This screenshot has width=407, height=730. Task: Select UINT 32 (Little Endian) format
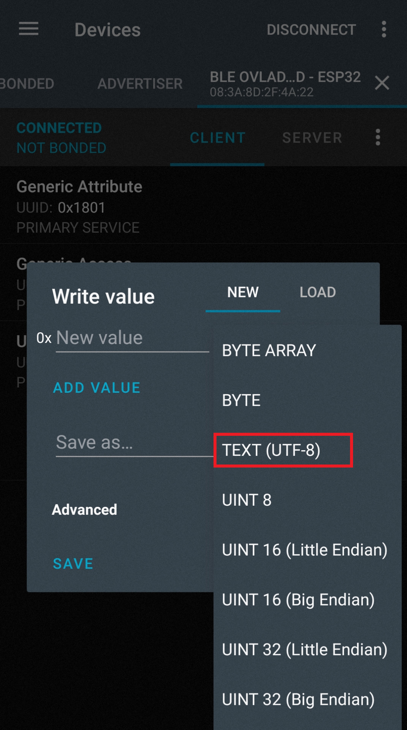[304, 649]
